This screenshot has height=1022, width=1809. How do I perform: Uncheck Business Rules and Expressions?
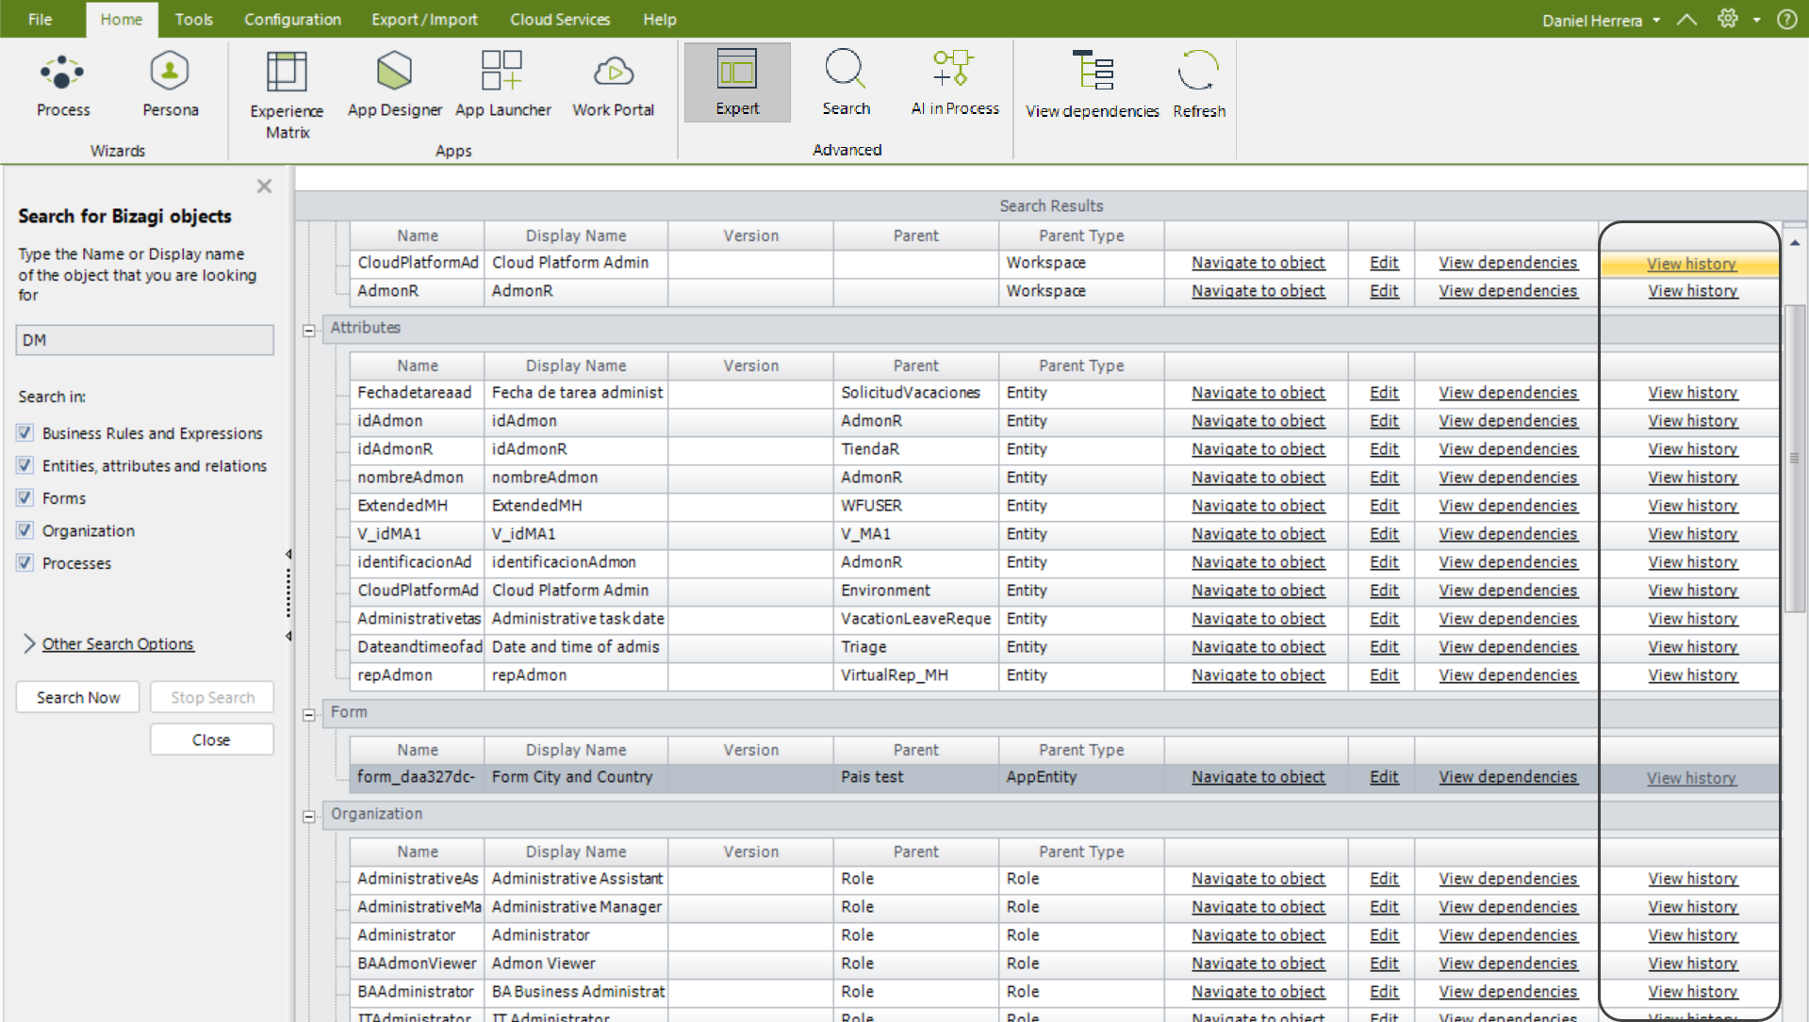25,433
